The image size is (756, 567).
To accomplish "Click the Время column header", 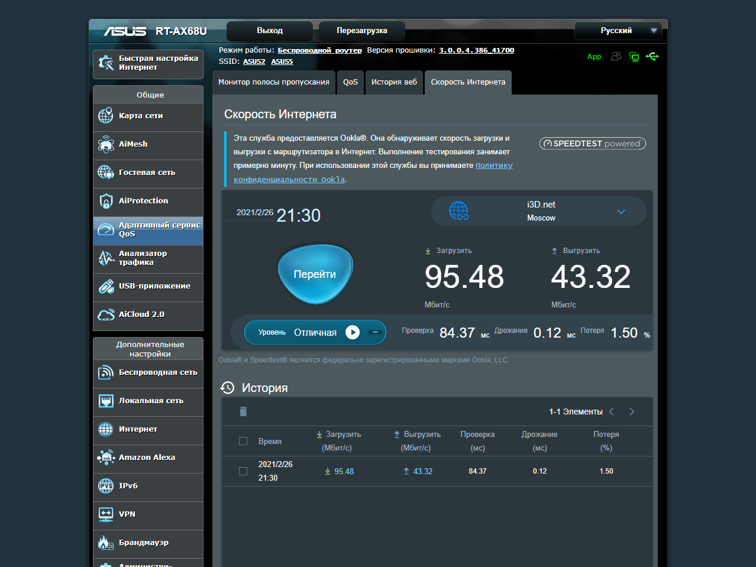I will [270, 441].
